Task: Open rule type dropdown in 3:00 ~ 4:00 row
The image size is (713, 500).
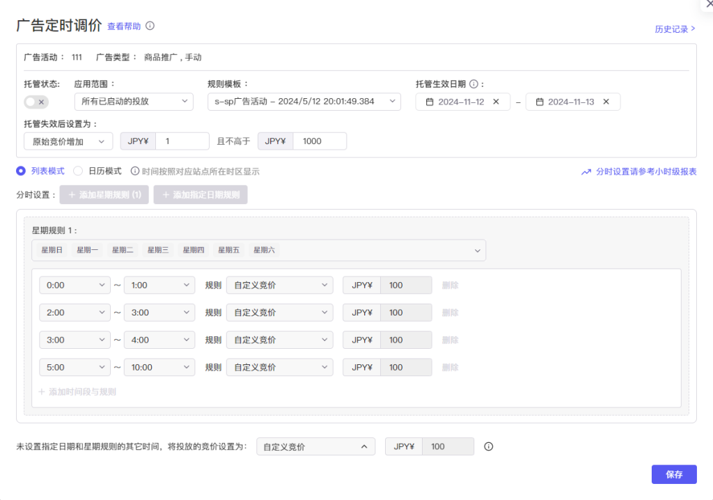Action: (x=280, y=340)
